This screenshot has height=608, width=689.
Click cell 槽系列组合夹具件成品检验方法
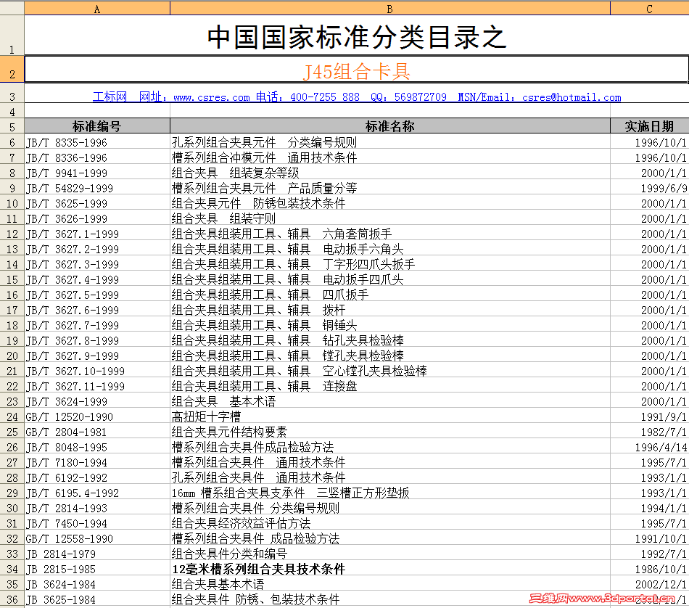point(389,447)
